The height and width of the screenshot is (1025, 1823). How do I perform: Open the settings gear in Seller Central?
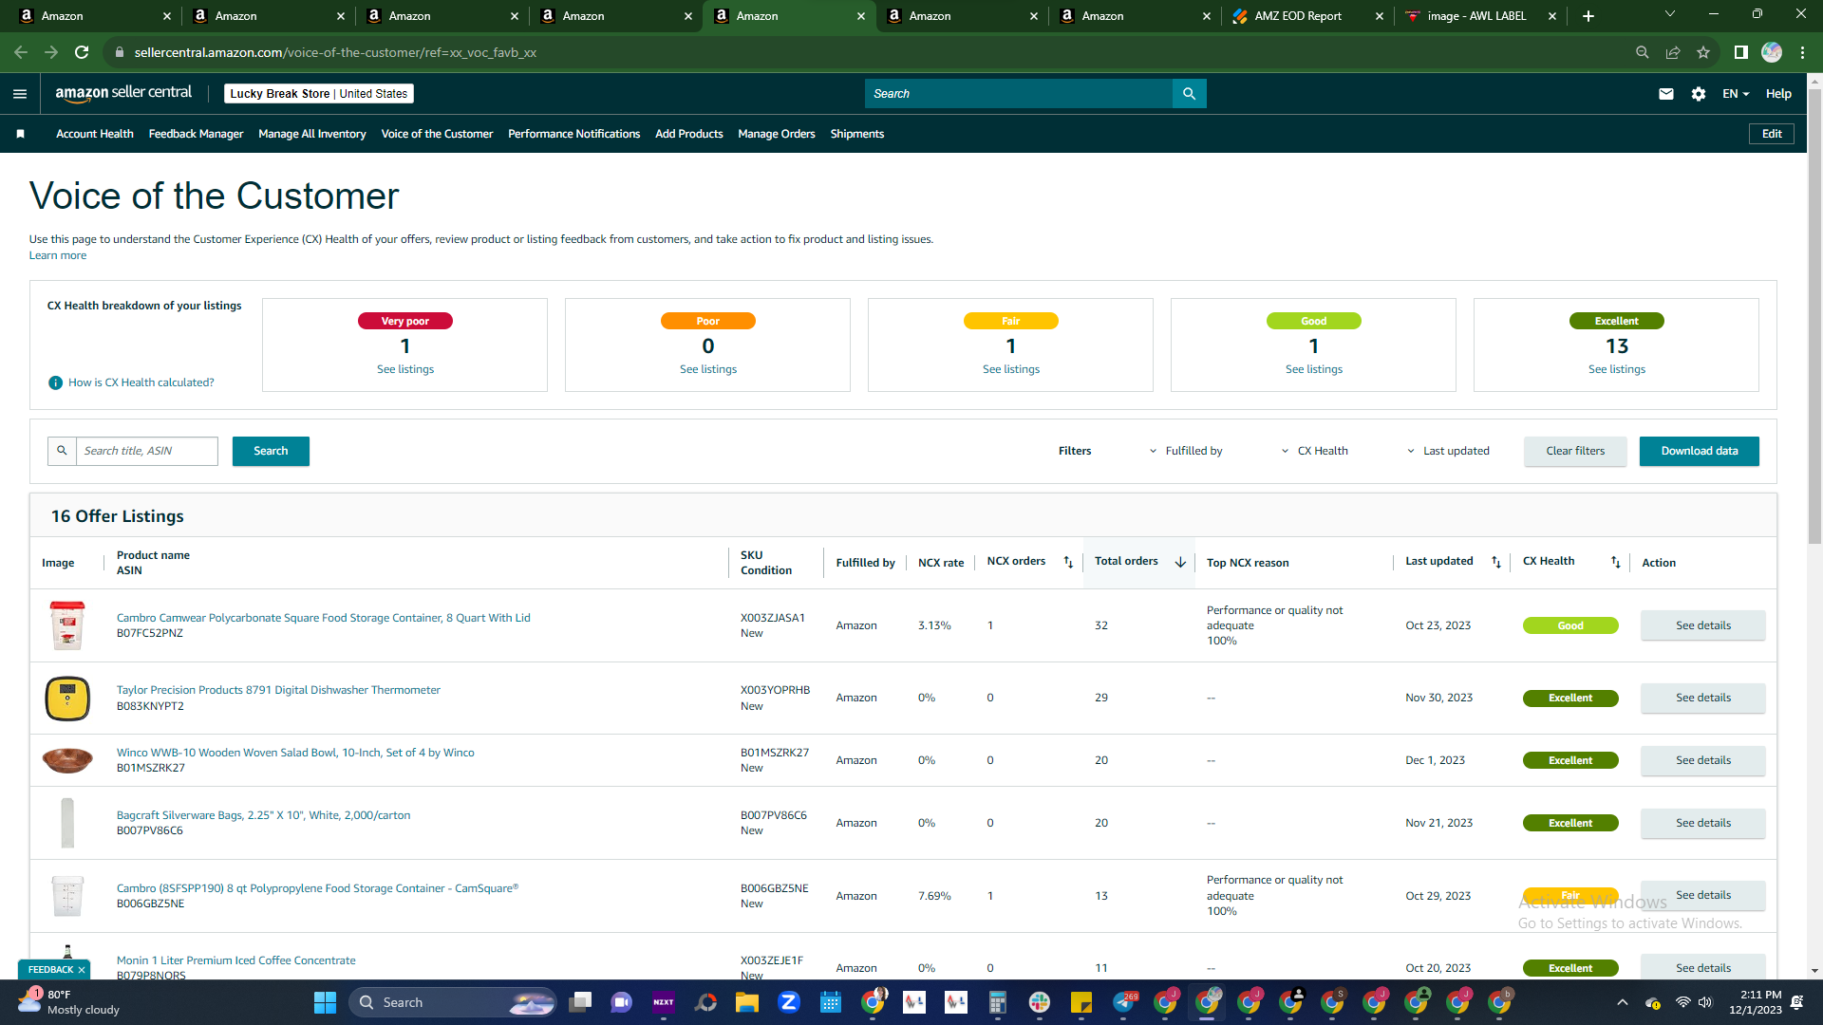click(x=1699, y=94)
